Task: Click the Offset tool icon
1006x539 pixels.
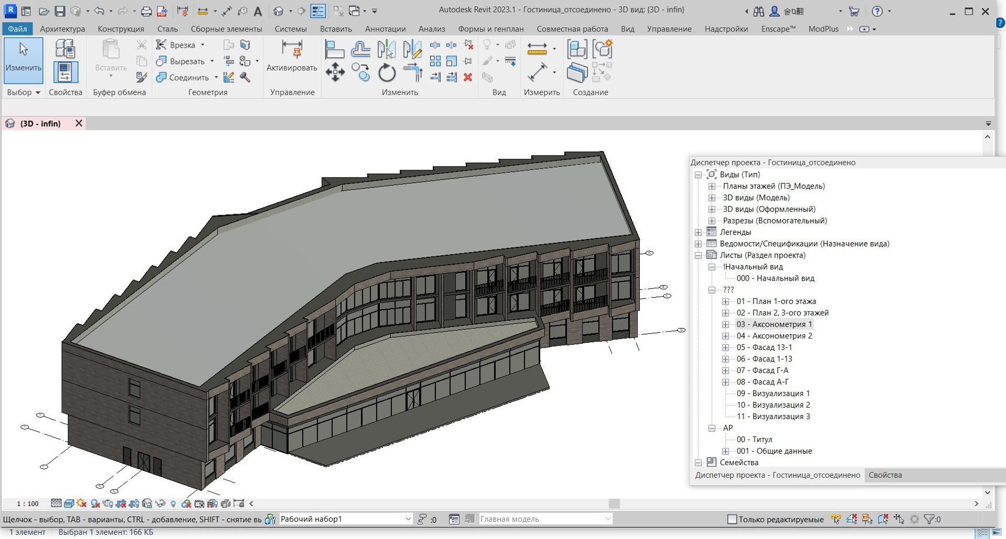Action: point(360,49)
